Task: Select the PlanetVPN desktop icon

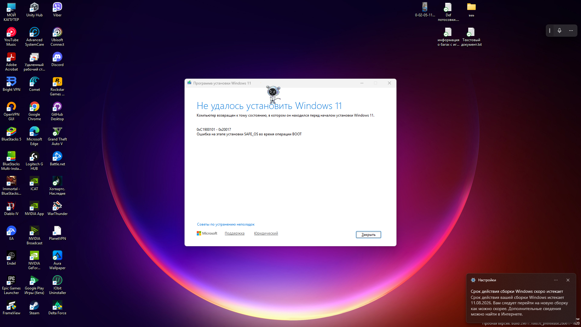Action: click(x=57, y=233)
